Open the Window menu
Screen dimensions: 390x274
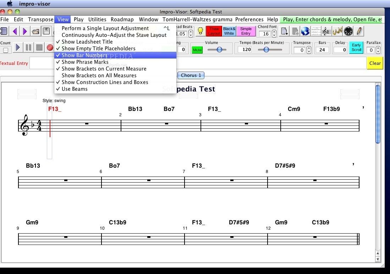(x=148, y=19)
